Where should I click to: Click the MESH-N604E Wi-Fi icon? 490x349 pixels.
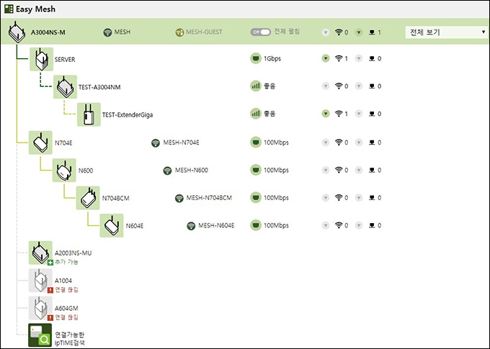click(x=191, y=226)
